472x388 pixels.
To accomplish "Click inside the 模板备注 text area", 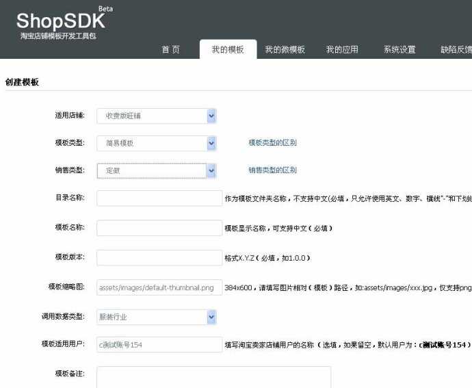I will (213, 376).
